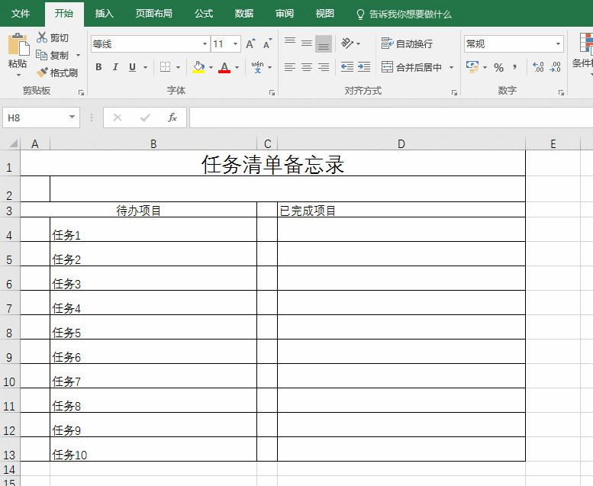Click the increase font size icon
This screenshot has width=593, height=486.
[x=250, y=44]
